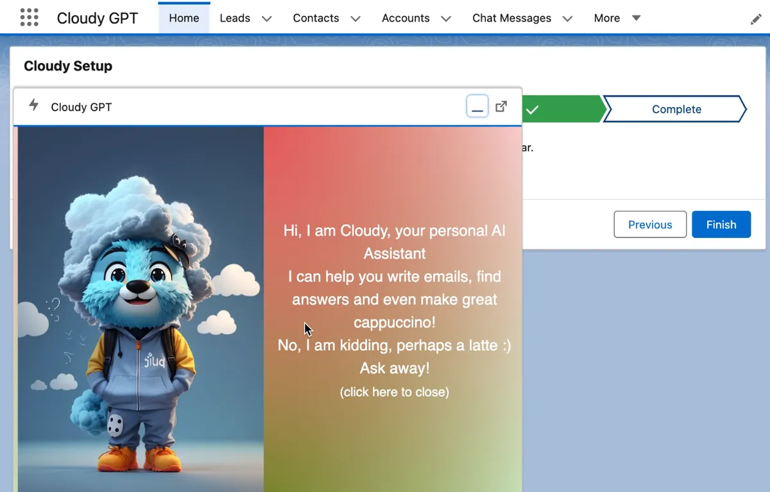Open the More navigation menu
The image size is (770, 492).
pyautogui.click(x=617, y=18)
